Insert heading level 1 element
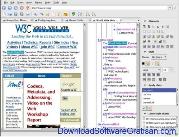 pyautogui.click(x=144, y=26)
